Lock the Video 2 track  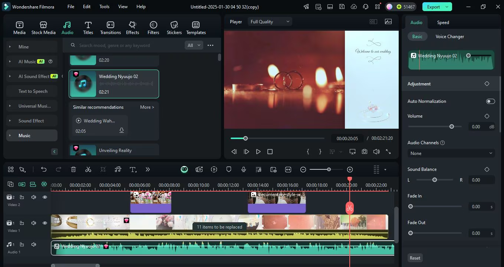(22, 197)
